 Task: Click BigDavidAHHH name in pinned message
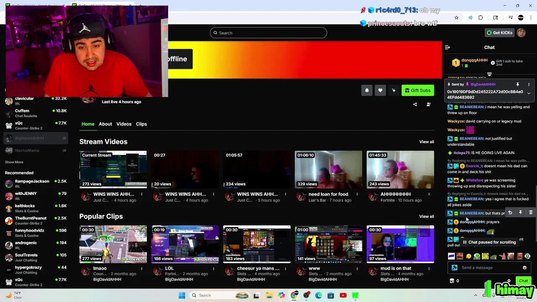[483, 84]
